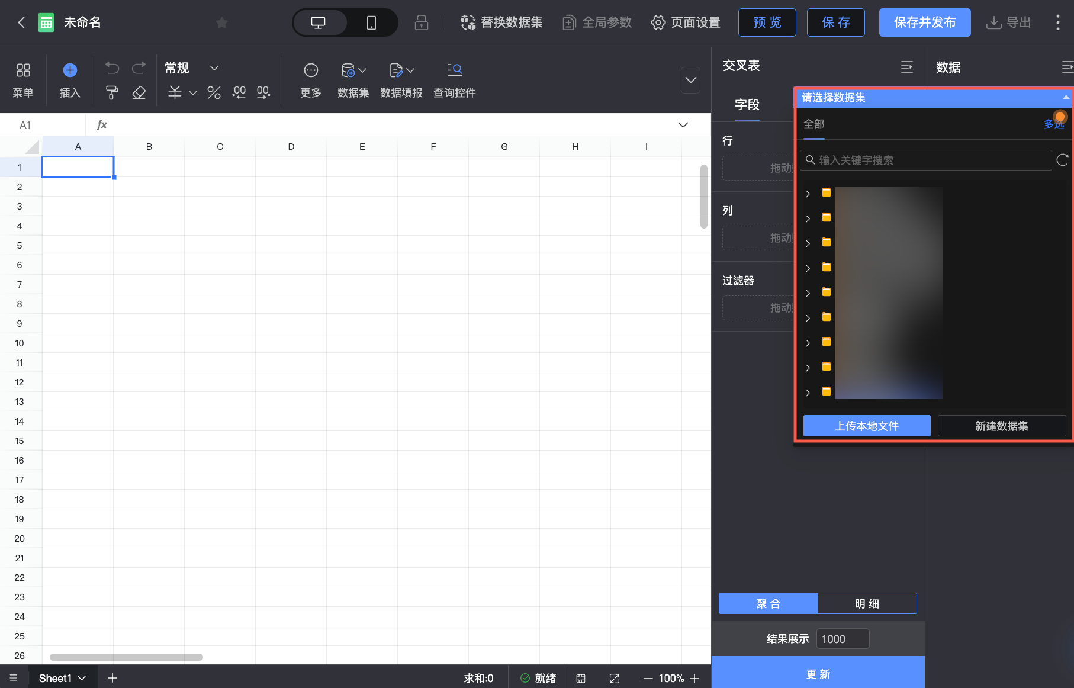
Task: Clear formatting with the eraser icon
Action: click(x=139, y=93)
